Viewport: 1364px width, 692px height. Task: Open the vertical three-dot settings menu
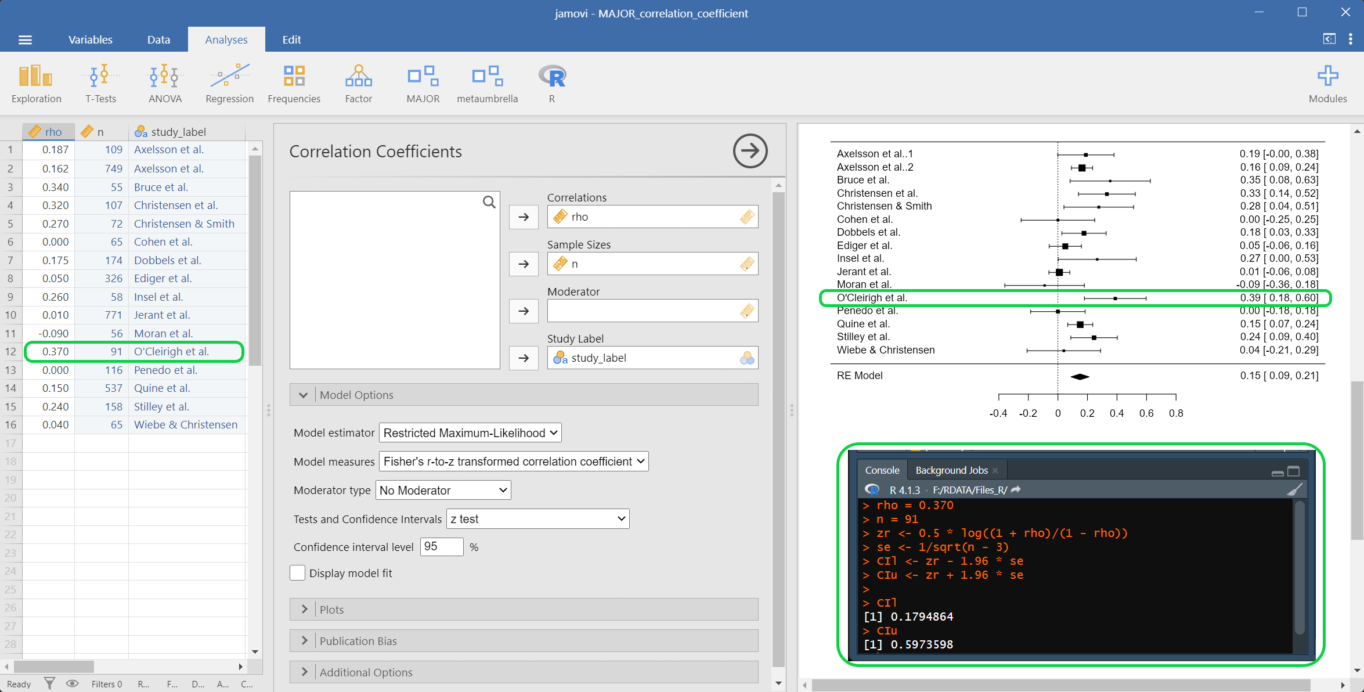pos(1351,39)
